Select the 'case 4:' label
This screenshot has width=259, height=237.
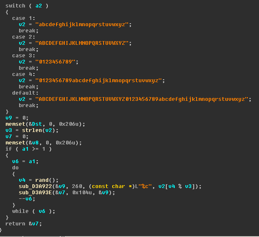(x=24, y=74)
